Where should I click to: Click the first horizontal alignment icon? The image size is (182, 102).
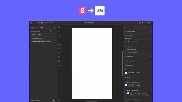coord(125,27)
